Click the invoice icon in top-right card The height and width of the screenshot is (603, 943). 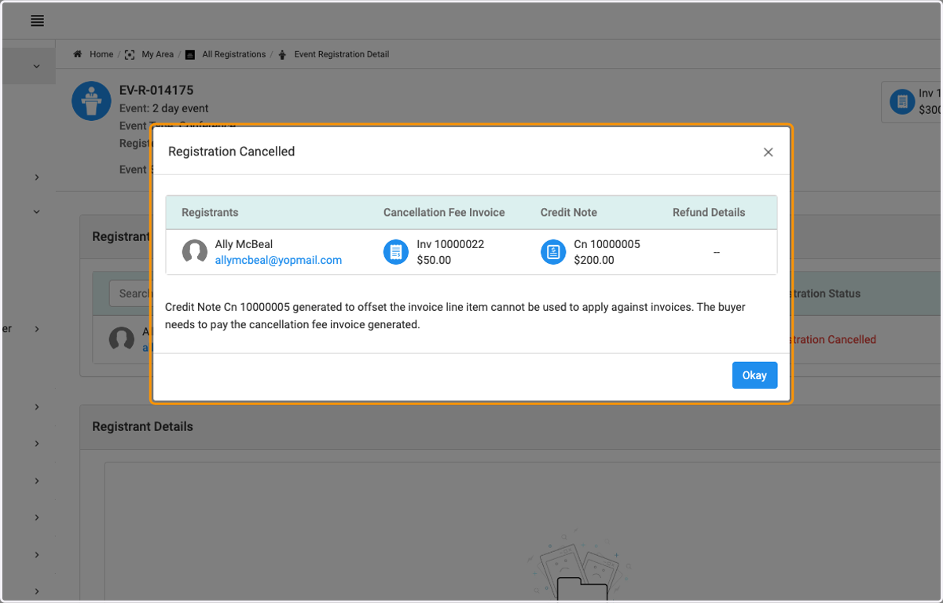(x=902, y=101)
